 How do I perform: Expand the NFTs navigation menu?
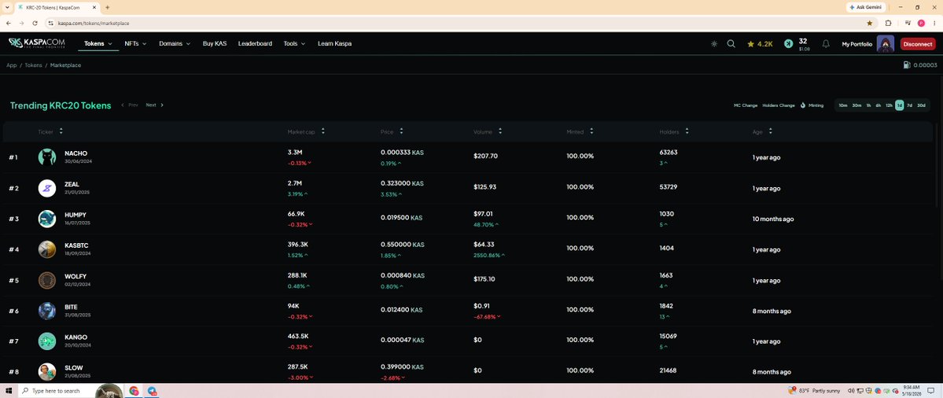(135, 44)
